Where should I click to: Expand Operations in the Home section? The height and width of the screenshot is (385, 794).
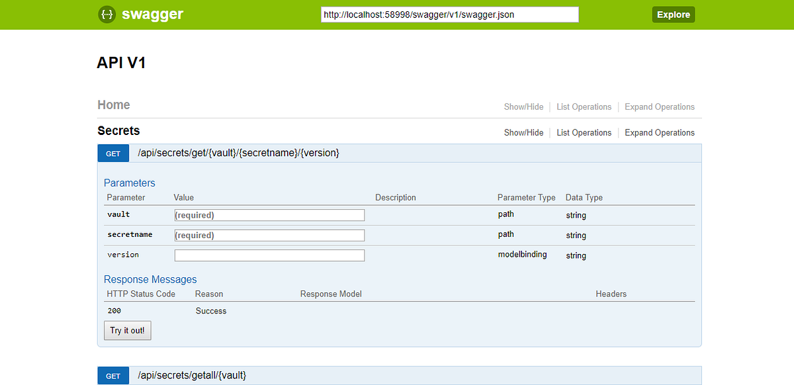pyautogui.click(x=659, y=107)
